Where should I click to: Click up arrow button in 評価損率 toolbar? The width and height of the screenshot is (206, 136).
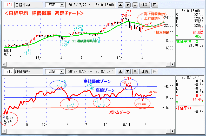[121, 71]
